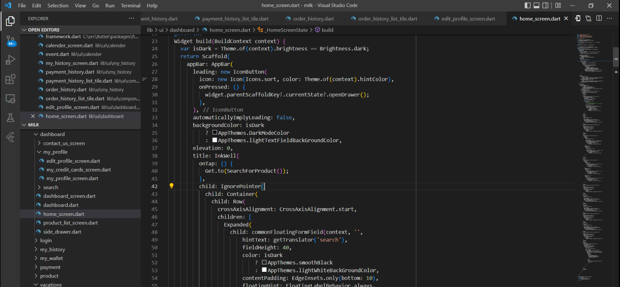This screenshot has width=620, height=287.
Task: Open Remote Explorer view
Action: pyautogui.click(x=10, y=99)
